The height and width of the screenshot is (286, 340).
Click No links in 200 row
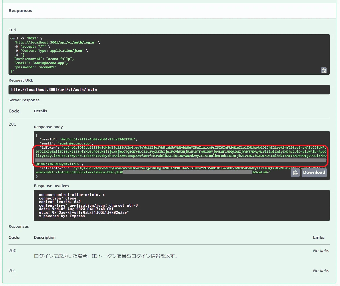321,251
